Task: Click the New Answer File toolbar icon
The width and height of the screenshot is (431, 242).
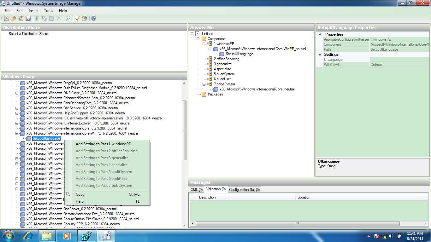Action: pyautogui.click(x=6, y=18)
